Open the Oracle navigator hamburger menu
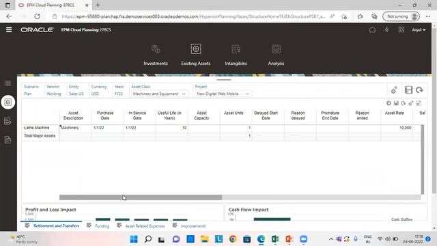The image size is (437, 246). [9, 29]
